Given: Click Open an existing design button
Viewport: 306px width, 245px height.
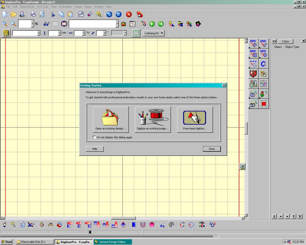Looking at the screenshot, I should coord(111,120).
